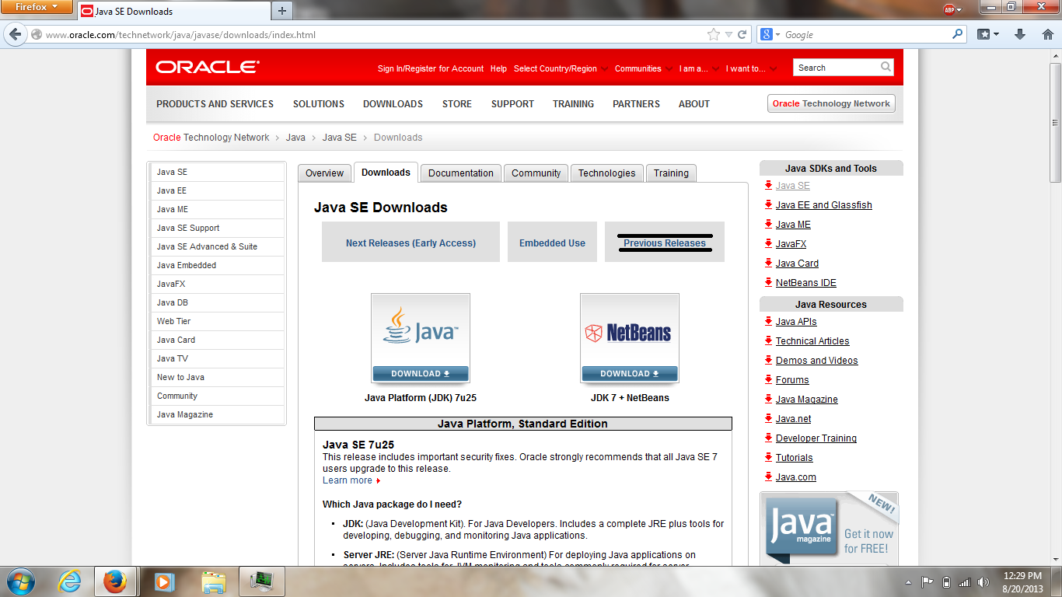Click the red arrow icon beside Tutorials
Image resolution: width=1062 pixels, height=597 pixels.
pyautogui.click(x=768, y=457)
